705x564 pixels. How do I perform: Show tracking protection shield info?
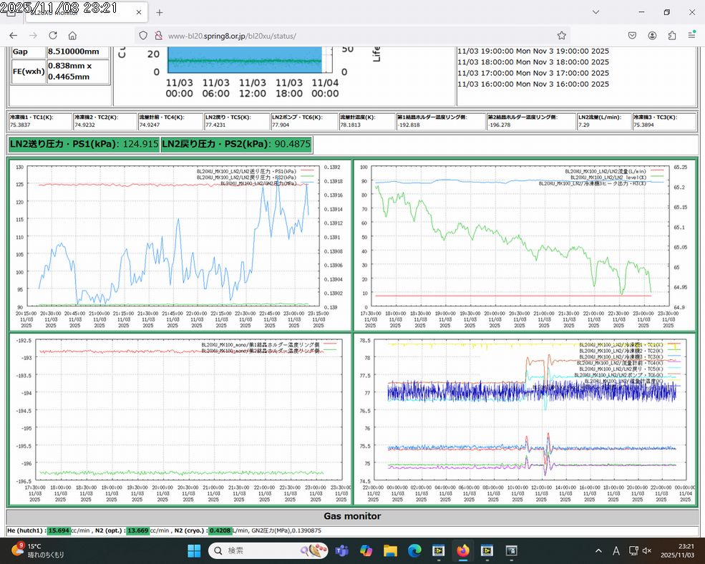tap(143, 35)
